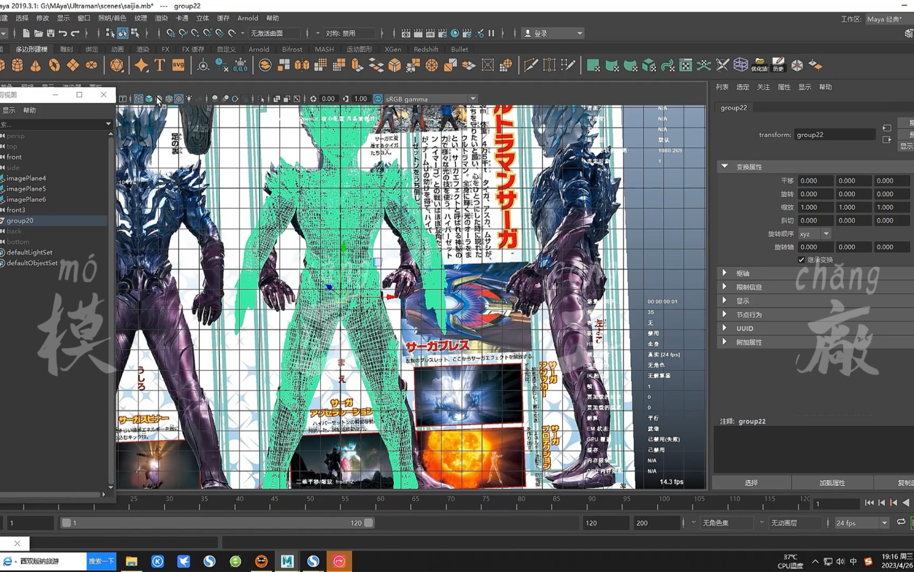Click the center pivot shelf icon
Viewport: 914px width, 572px height.
coord(203,65)
